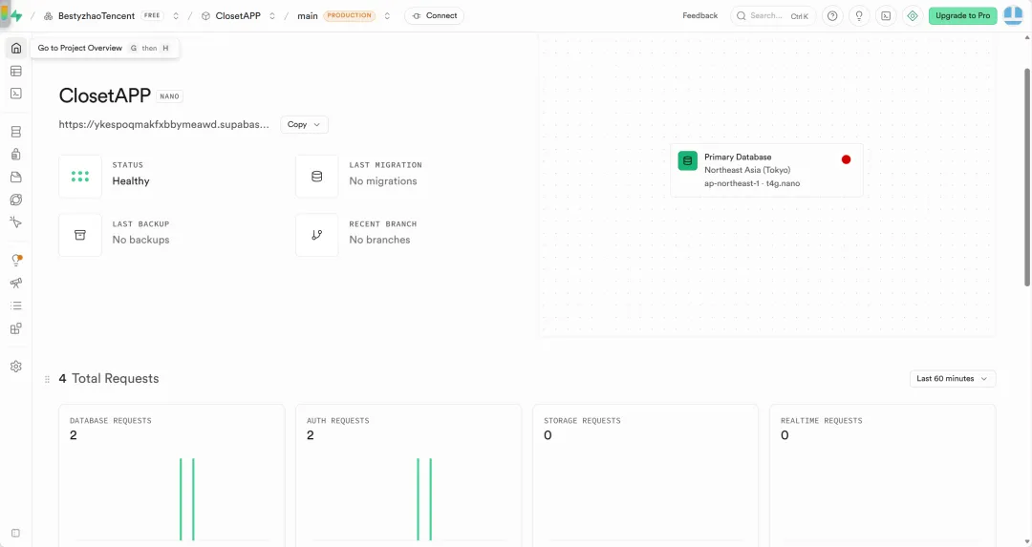Viewport: 1032px width, 547px height.
Task: Expand the main branch switcher chevron
Action: tap(387, 16)
